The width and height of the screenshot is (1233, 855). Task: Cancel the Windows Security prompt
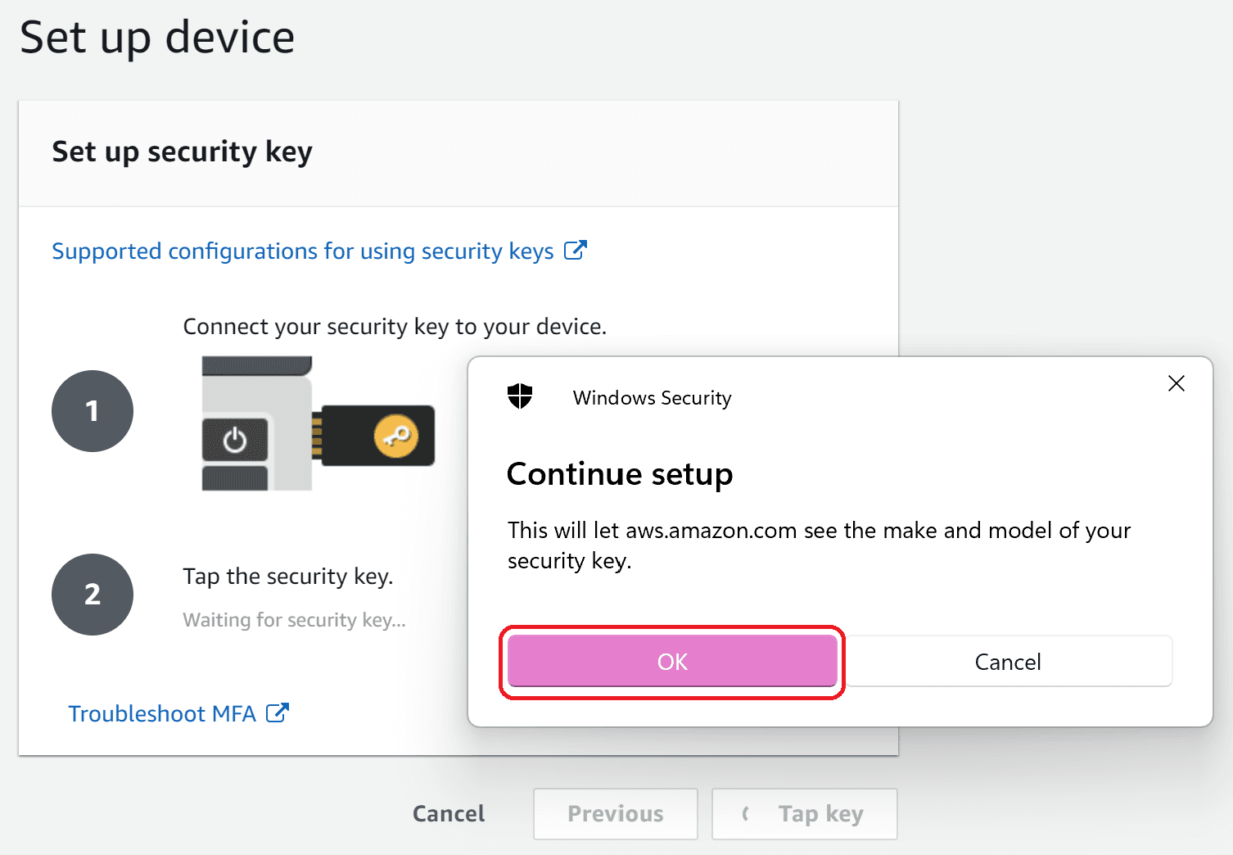1008,662
